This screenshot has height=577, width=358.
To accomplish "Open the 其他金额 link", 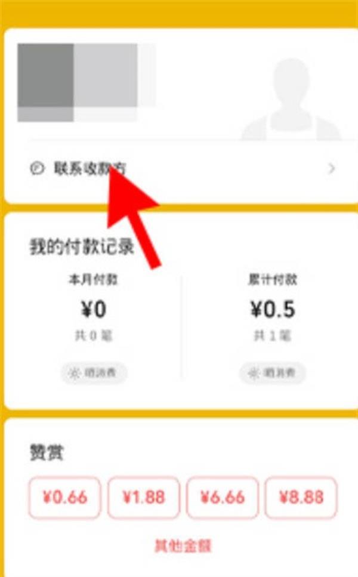I will coord(183,546).
